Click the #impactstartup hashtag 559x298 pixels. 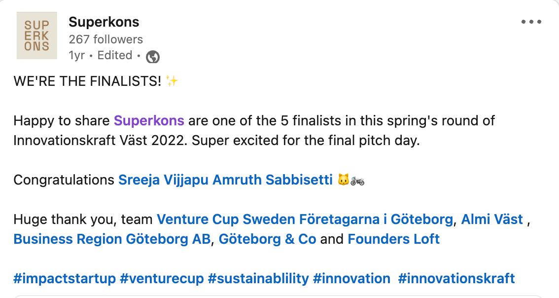point(65,279)
